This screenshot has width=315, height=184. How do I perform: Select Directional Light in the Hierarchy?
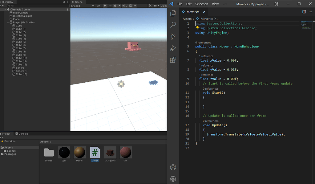tap(22, 16)
